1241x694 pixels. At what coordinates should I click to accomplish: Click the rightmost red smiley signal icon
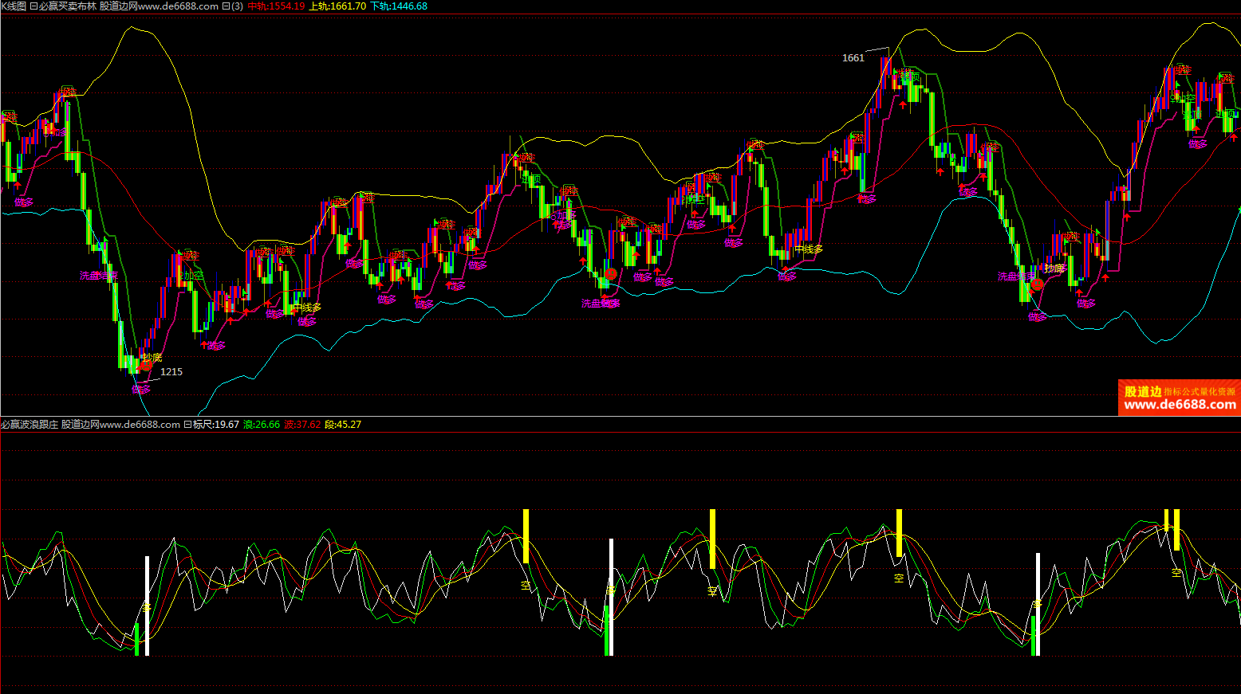click(x=1037, y=284)
